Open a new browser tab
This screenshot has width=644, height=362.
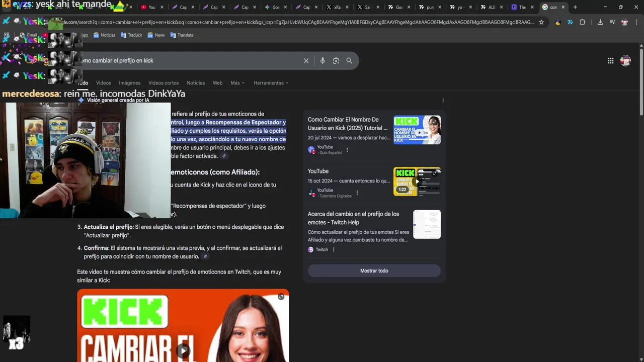coord(575,7)
